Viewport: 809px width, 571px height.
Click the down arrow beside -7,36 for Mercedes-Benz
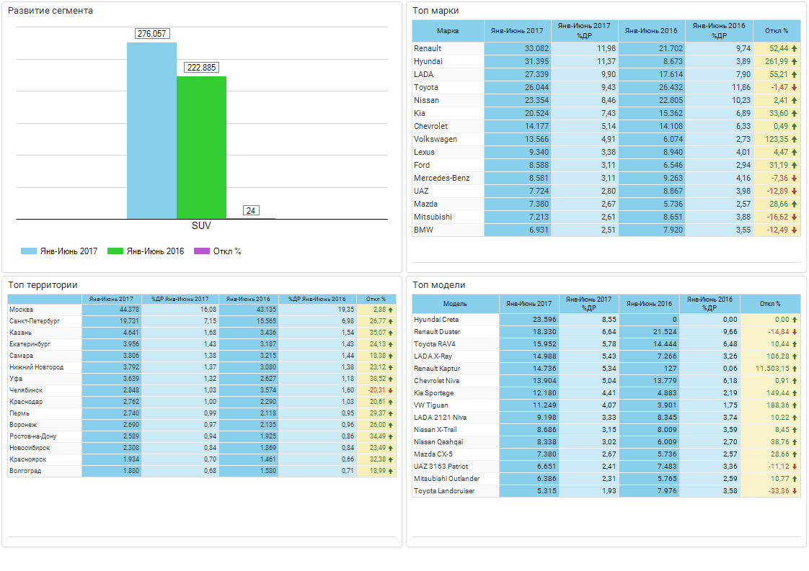click(794, 179)
